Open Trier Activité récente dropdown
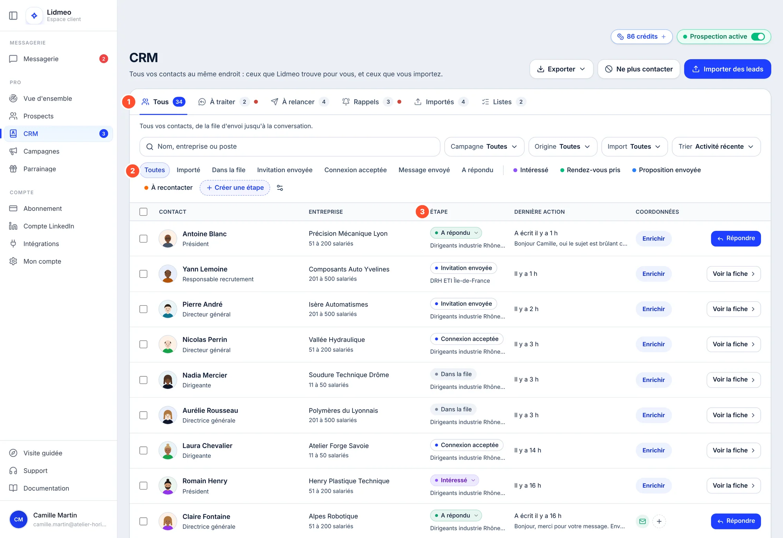 point(716,146)
